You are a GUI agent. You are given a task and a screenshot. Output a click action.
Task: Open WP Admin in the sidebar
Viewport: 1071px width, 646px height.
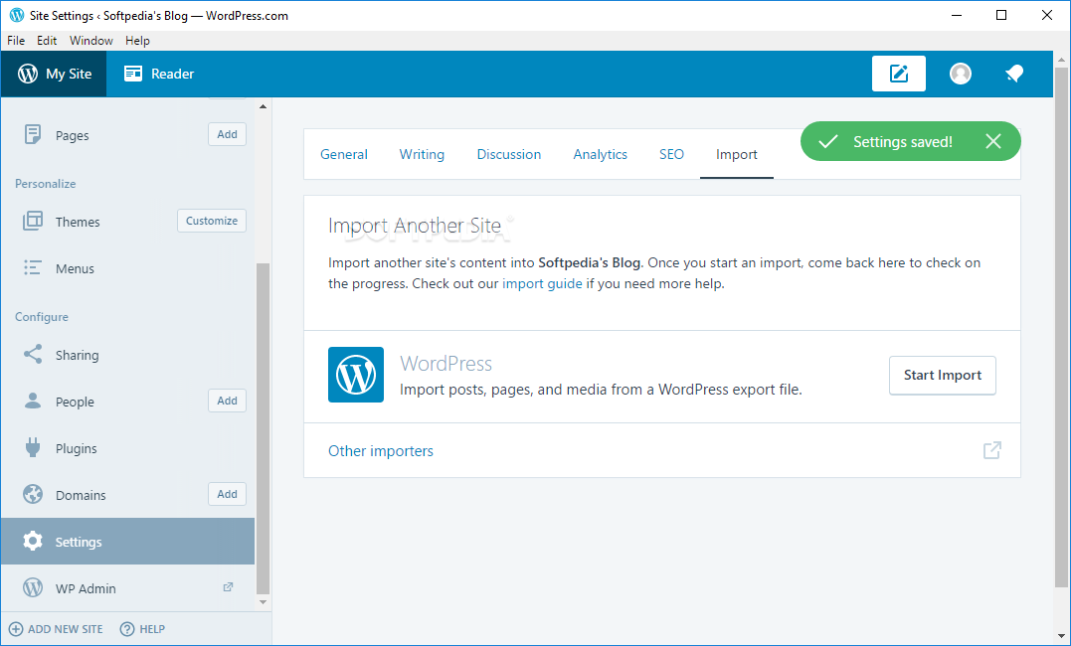[x=86, y=588]
